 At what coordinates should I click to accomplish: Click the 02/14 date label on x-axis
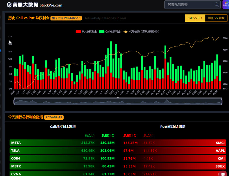point(215,93)
